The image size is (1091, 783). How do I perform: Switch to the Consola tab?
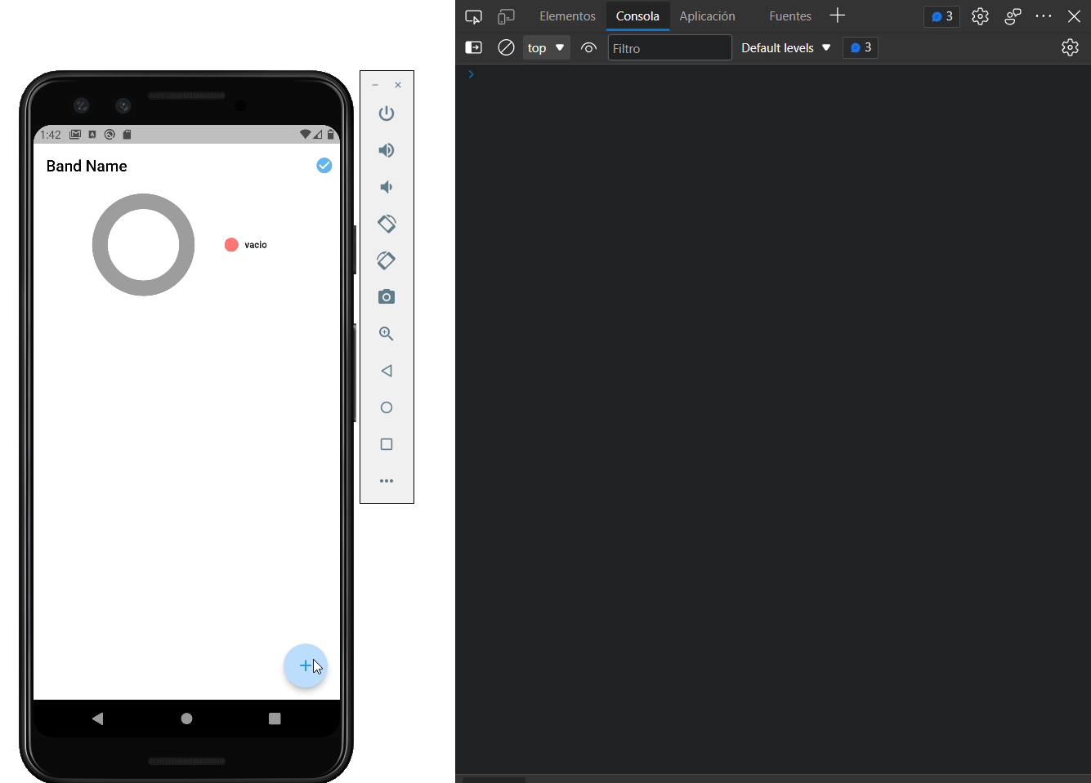point(637,16)
